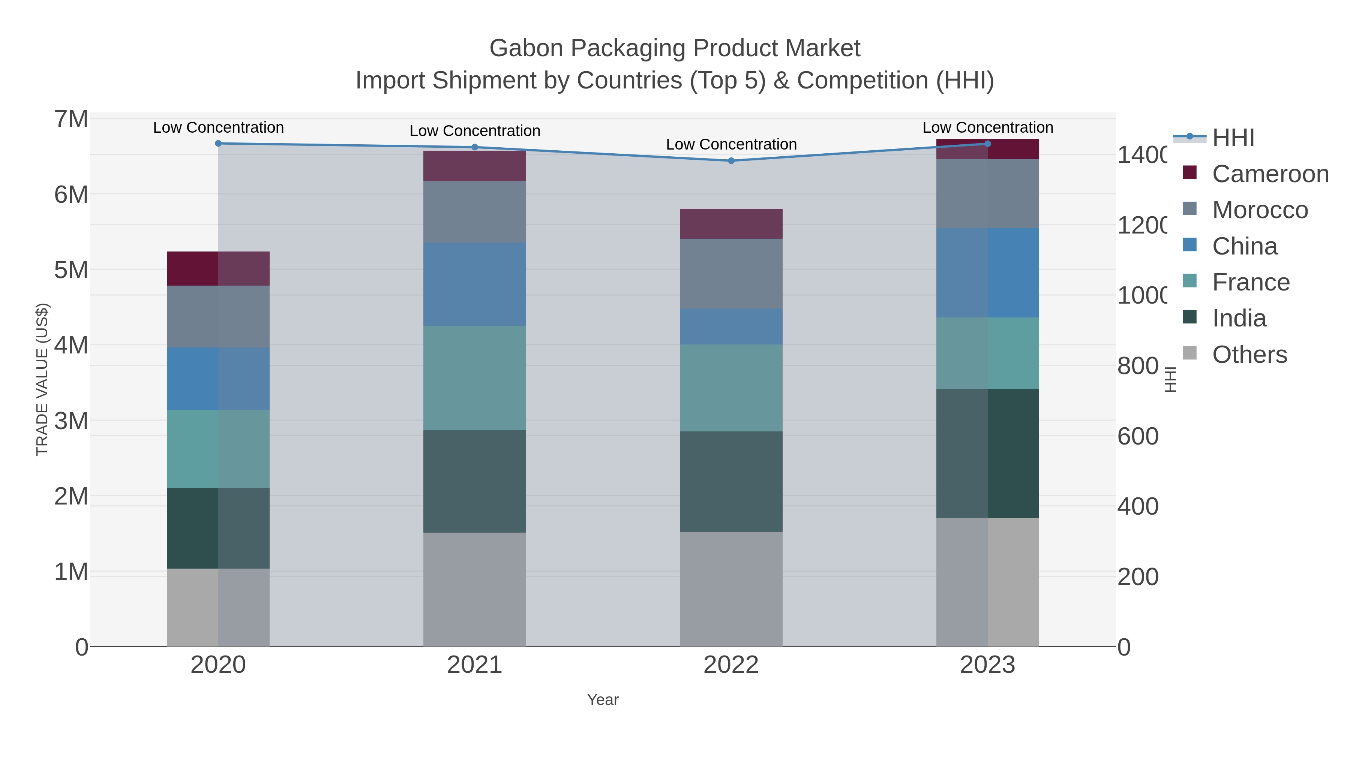Select the 2023 HHI data point

tap(987, 144)
